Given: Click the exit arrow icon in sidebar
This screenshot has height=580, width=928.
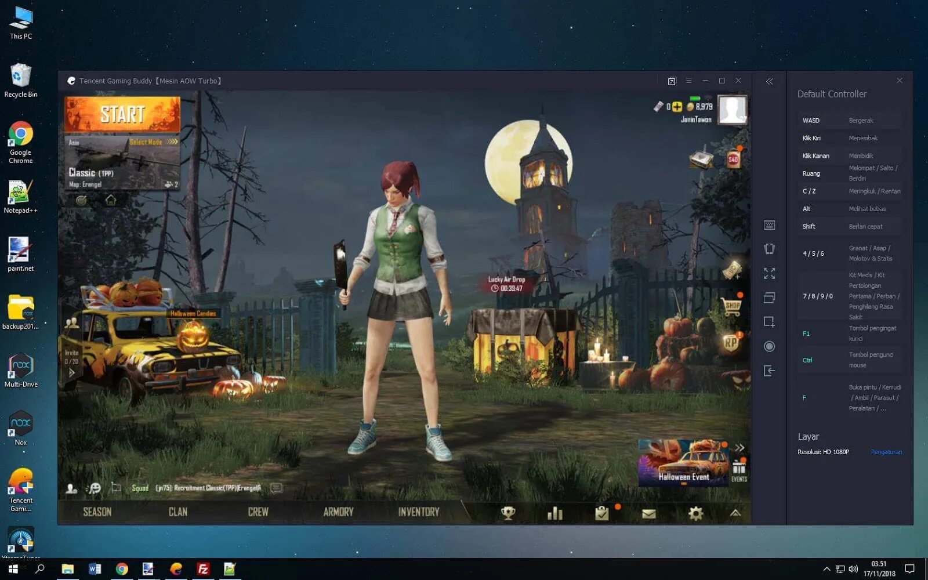Looking at the screenshot, I should (770, 371).
